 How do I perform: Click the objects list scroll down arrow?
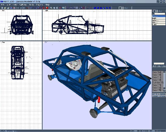[x=164, y=90]
